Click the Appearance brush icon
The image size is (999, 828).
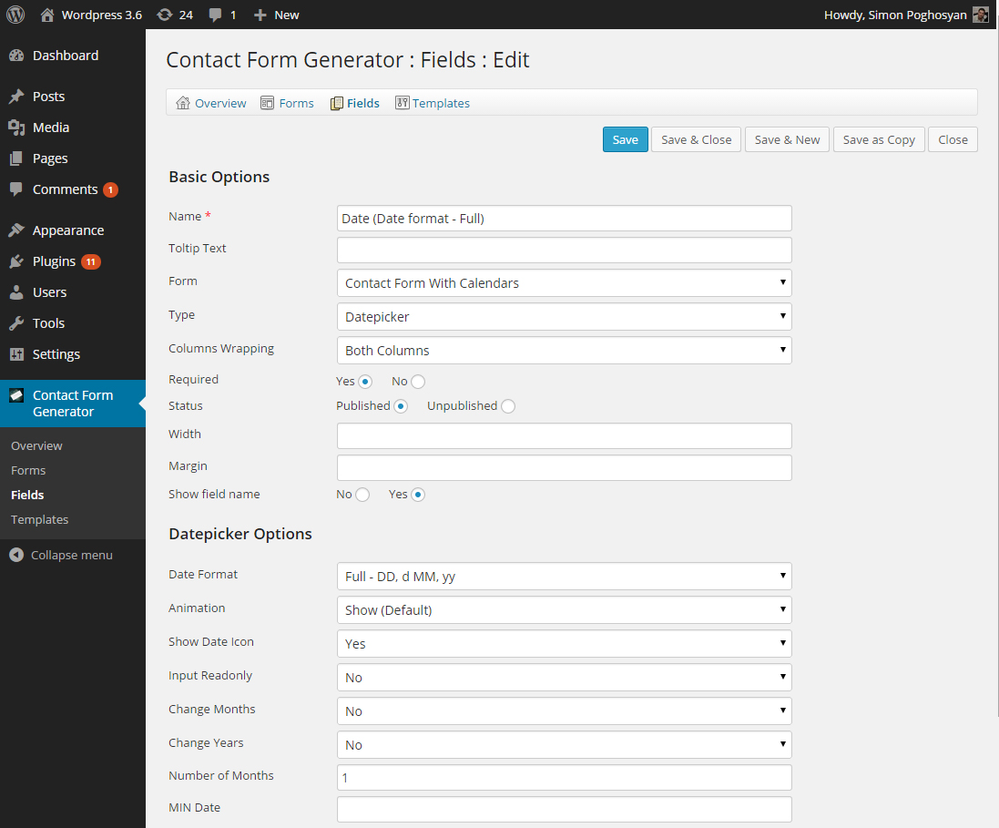pos(16,230)
